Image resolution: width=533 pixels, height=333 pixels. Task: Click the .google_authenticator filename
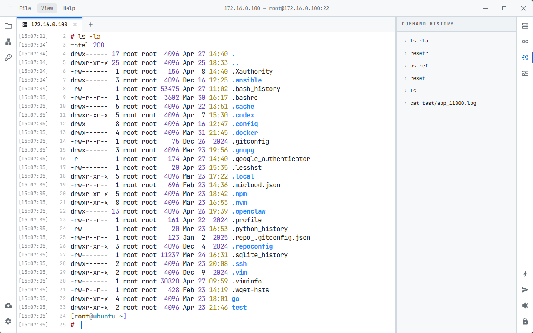click(271, 159)
